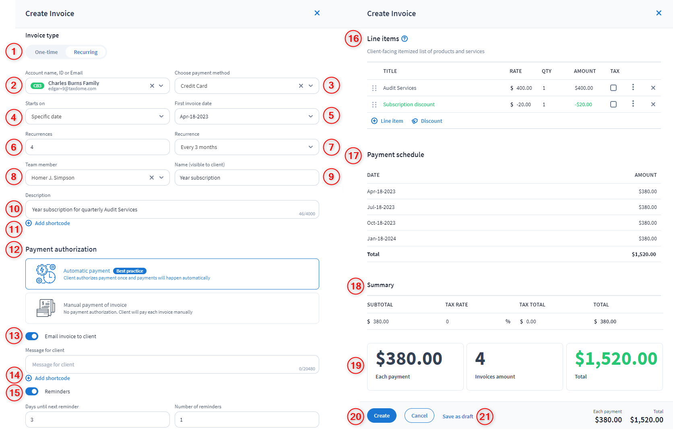Switch to the One-time invoice tab
This screenshot has height=430, width=673.
tap(46, 52)
